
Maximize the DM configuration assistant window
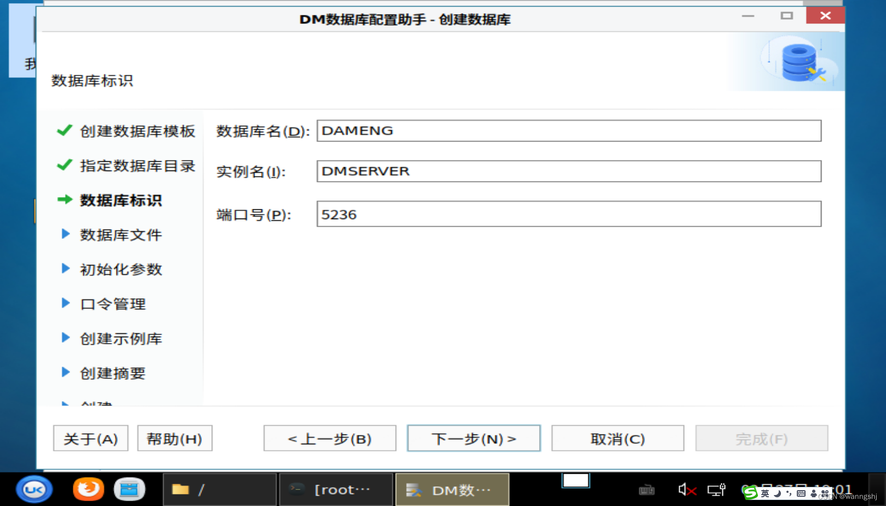pos(786,16)
